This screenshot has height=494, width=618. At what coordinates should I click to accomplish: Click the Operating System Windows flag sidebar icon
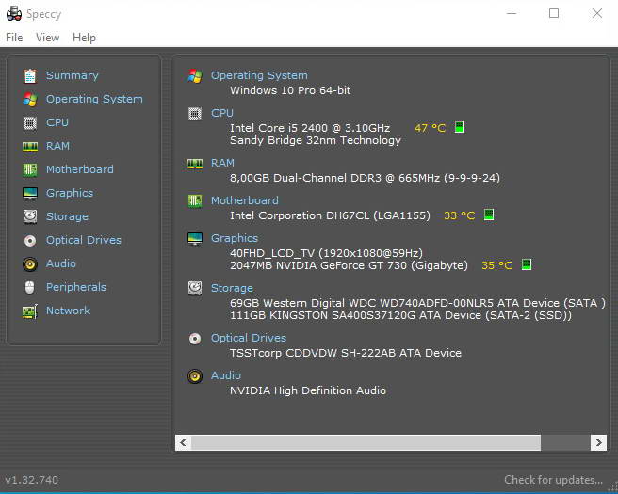(30, 99)
